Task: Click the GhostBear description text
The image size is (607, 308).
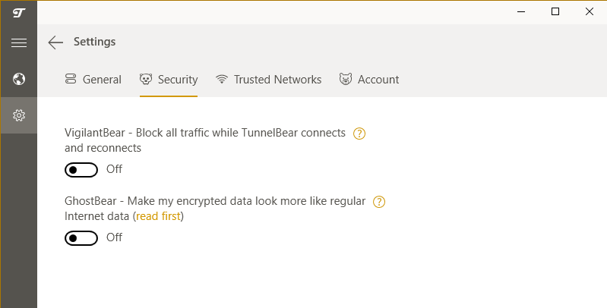Action: coord(215,202)
